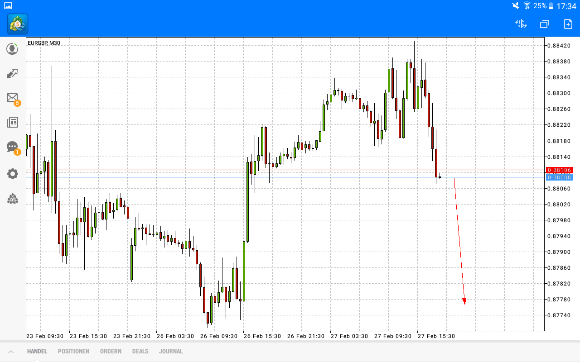The height and width of the screenshot is (362, 580).
Task: Tap the 0.88300 price axis label
Action: [x=558, y=93]
